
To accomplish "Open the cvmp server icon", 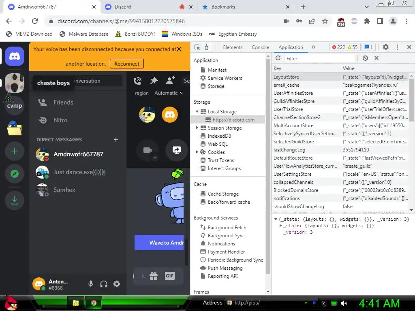I will tap(15, 106).
